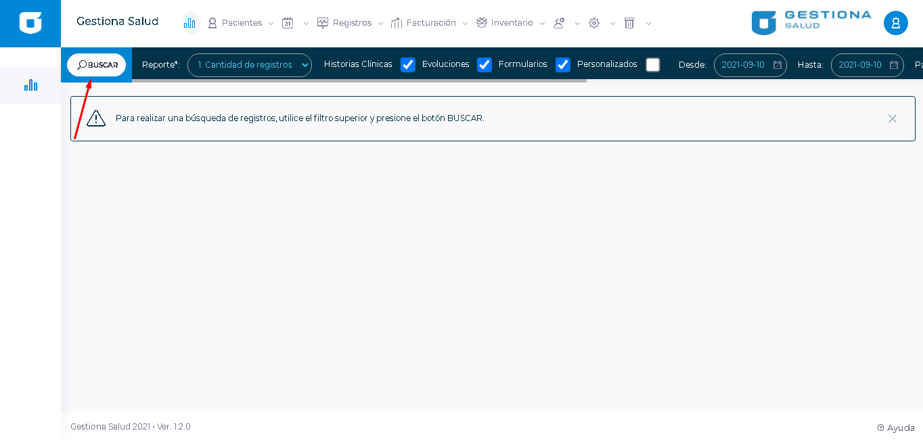
Task: Disable the Formularios checkbox
Action: click(x=562, y=65)
